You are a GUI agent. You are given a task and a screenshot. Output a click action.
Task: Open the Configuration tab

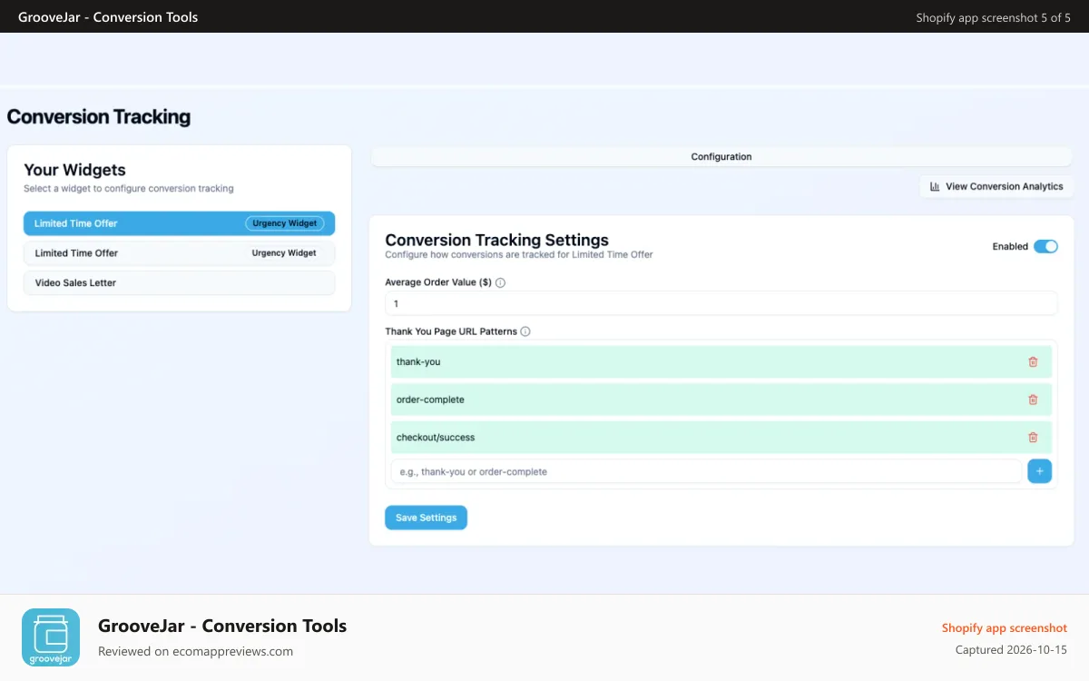tap(721, 157)
